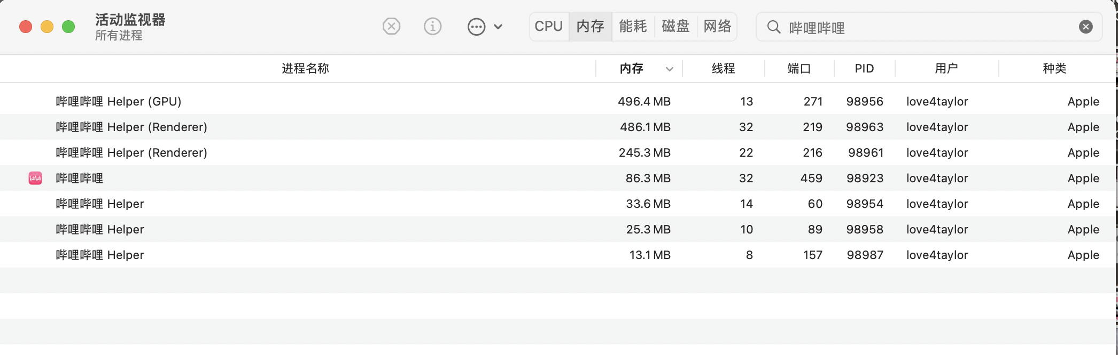
Task: Clear the search field text
Action: pyautogui.click(x=1085, y=27)
